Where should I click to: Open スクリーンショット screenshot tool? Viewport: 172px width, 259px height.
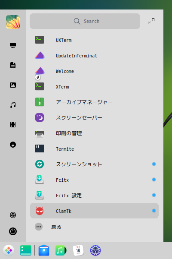click(94, 164)
